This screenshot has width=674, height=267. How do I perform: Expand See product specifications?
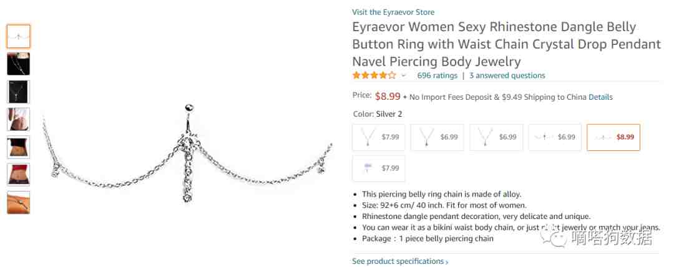399,261
